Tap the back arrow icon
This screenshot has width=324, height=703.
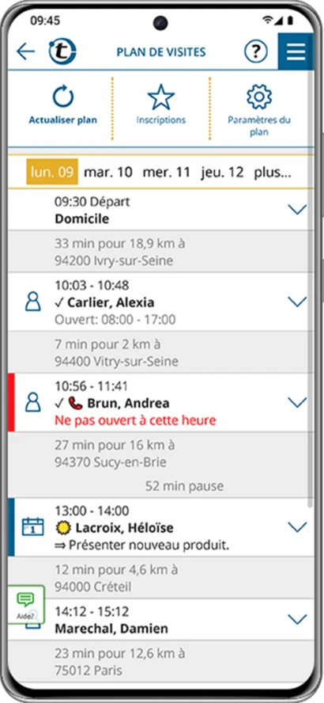click(x=25, y=51)
